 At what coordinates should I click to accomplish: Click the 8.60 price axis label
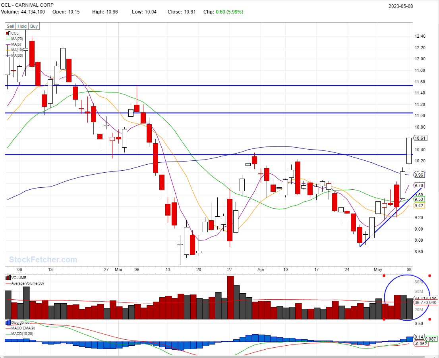[x=419, y=252]
